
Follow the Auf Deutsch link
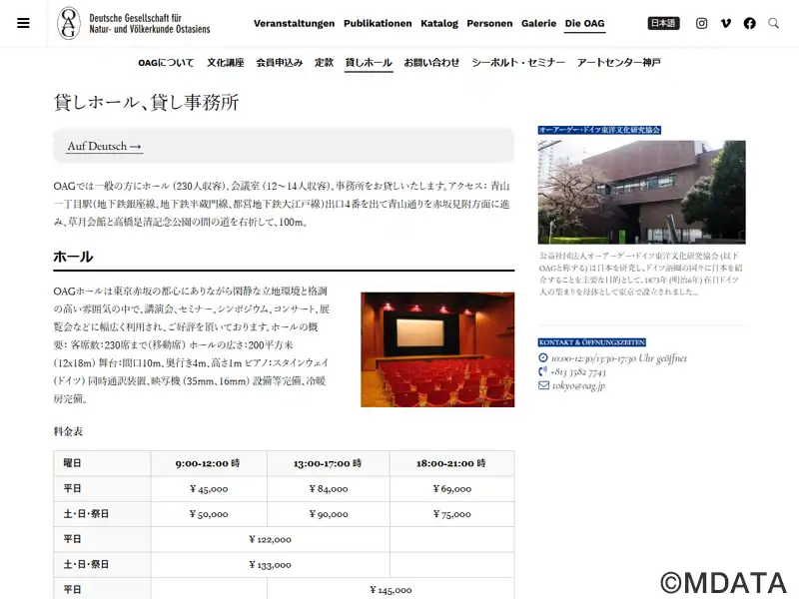(x=105, y=146)
